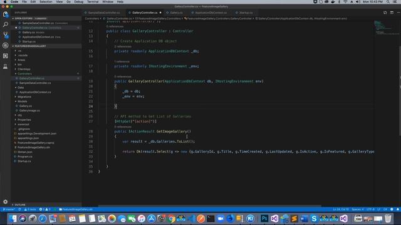Open Microsoft Word from the dock
Screen dimensions: 401x225
[304, 219]
